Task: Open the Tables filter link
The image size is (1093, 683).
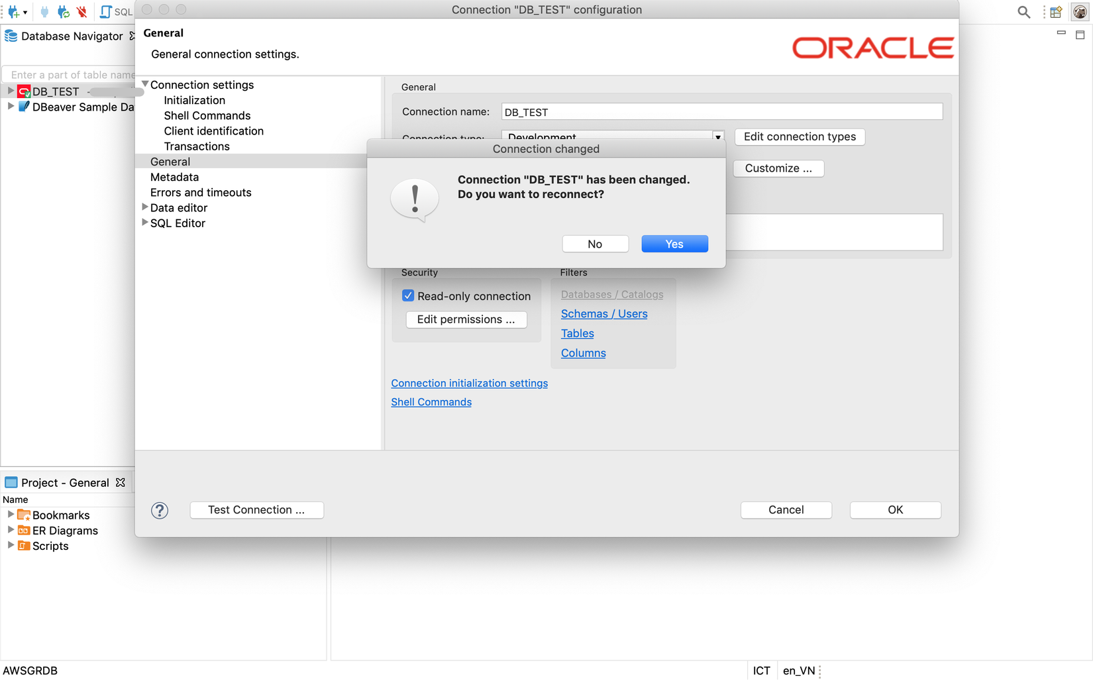Action: (x=577, y=333)
